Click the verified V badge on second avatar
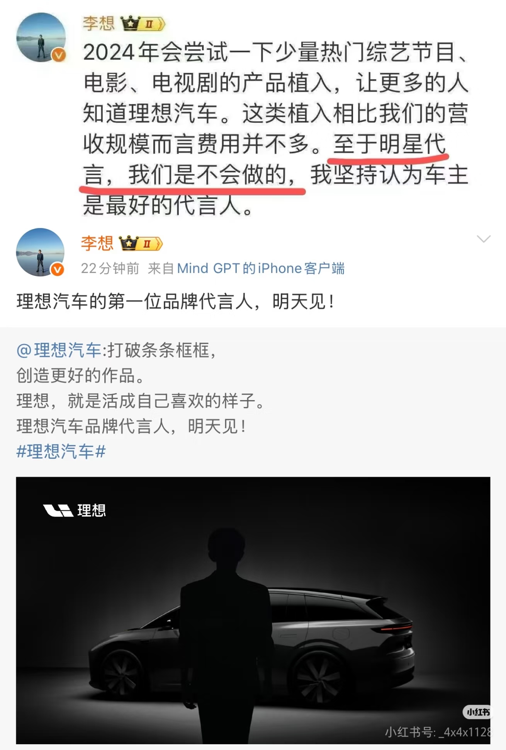Screen dimensions: 506x750 pos(58,269)
